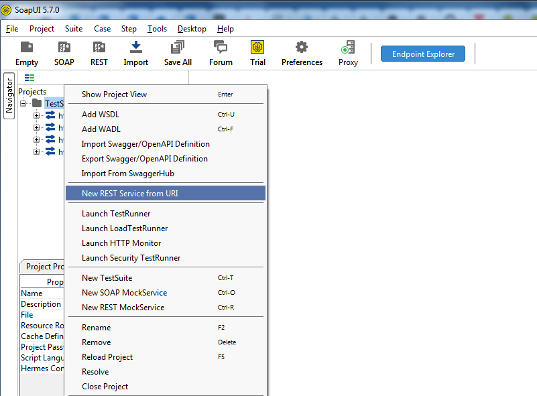Click the Script Language property row
The image size is (537, 396).
[x=42, y=358]
